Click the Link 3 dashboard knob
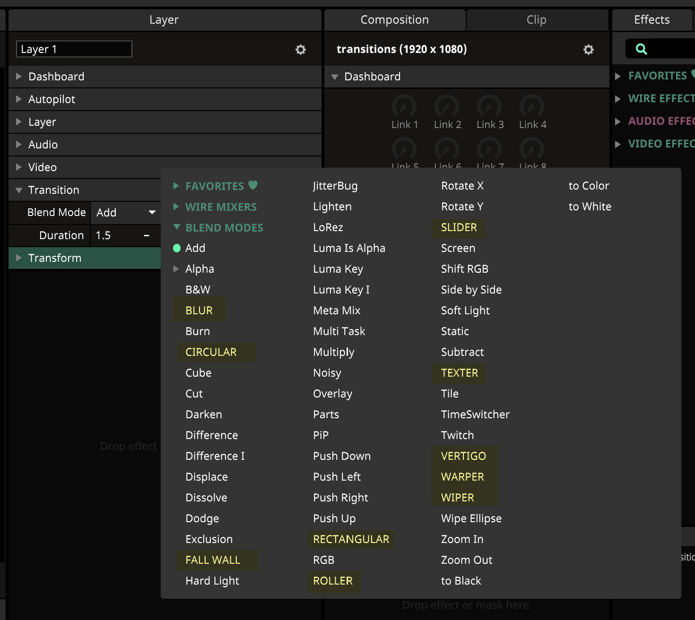The image size is (695, 620). click(489, 107)
